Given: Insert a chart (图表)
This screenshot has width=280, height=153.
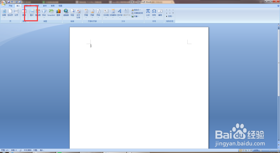Looking at the screenshot, I should [x=59, y=13].
